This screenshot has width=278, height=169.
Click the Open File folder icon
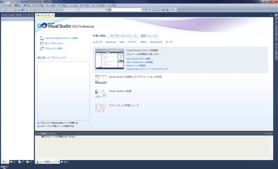coord(15,10)
